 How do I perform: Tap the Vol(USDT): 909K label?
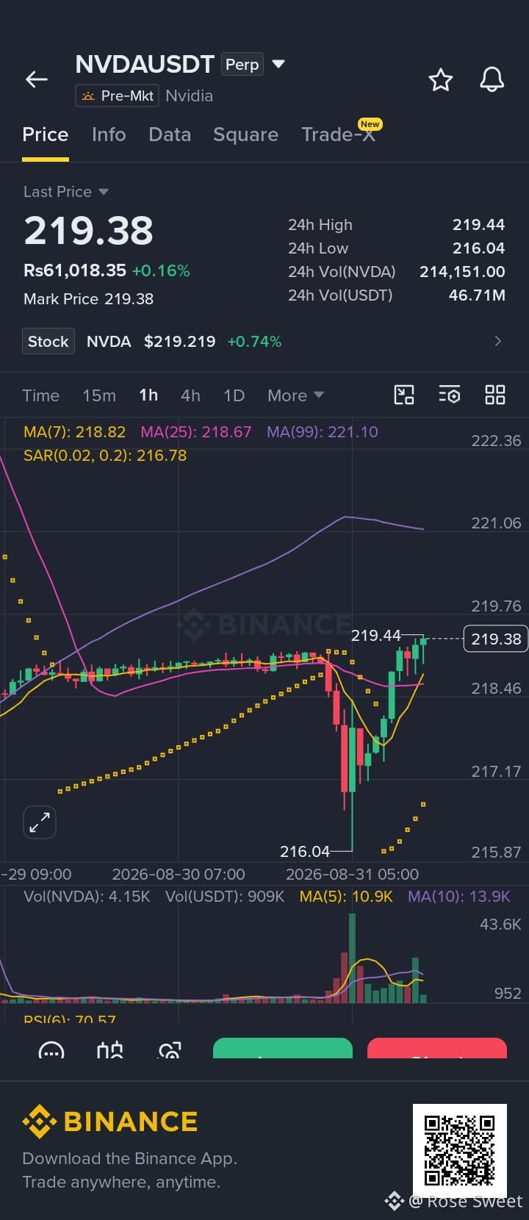click(225, 897)
